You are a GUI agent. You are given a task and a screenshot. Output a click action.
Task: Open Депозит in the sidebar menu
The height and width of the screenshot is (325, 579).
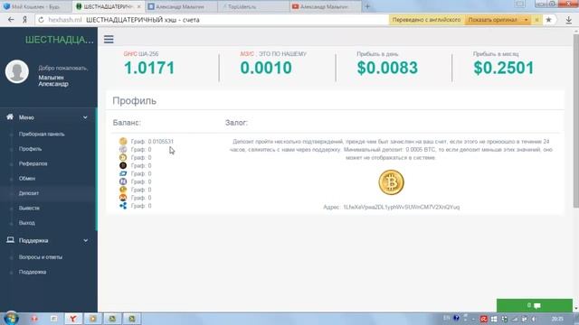coord(29,193)
